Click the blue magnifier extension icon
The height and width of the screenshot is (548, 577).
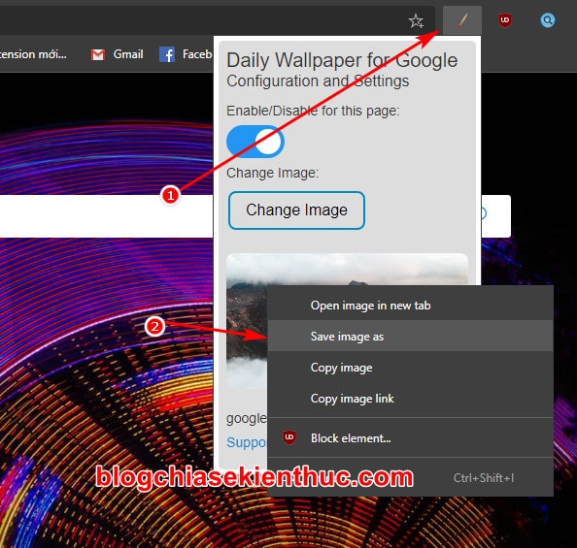coord(548,20)
